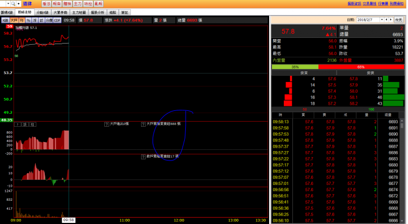Go to previous date with left arrow

coord(386,20)
